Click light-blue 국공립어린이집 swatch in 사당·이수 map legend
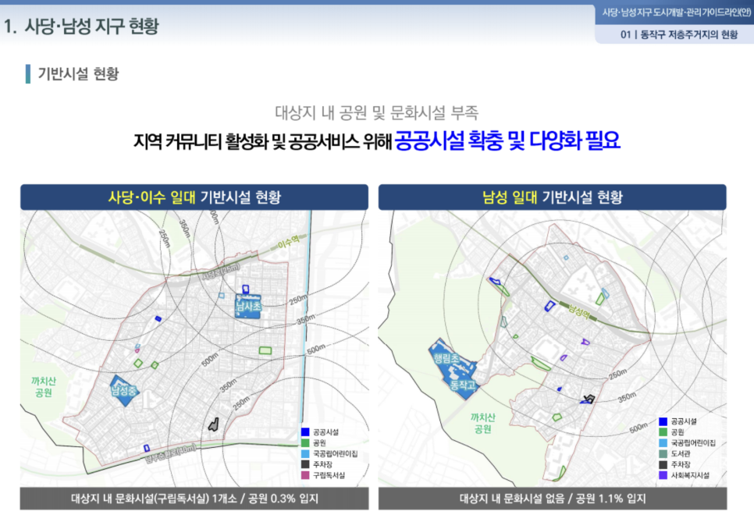Viewport: 754px width, 515px height. tap(305, 453)
